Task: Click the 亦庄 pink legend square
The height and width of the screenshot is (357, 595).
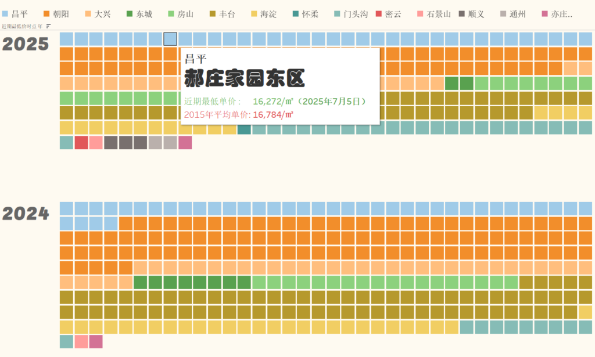Action: (544, 14)
